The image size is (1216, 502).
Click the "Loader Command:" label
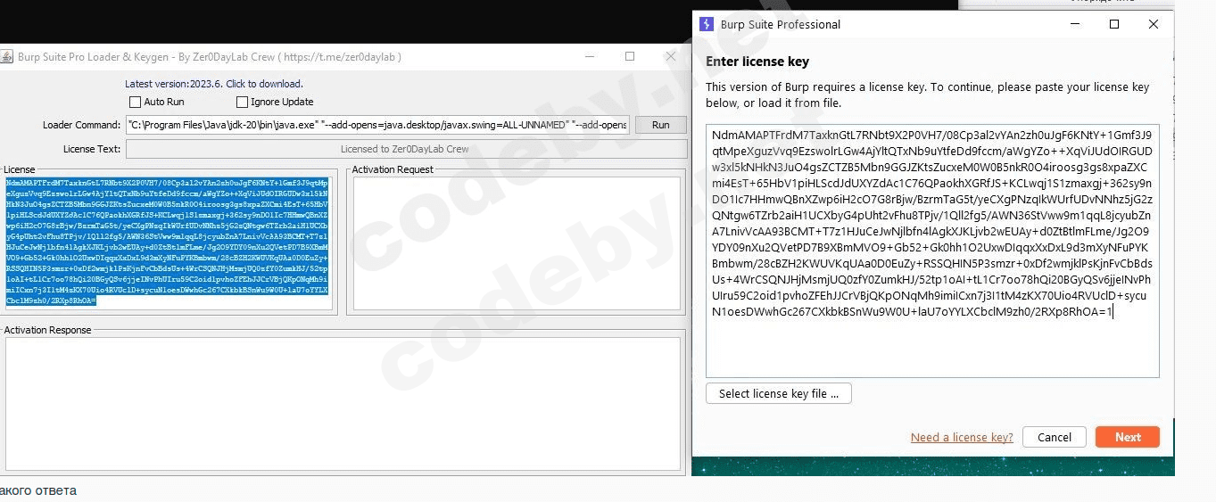81,125
